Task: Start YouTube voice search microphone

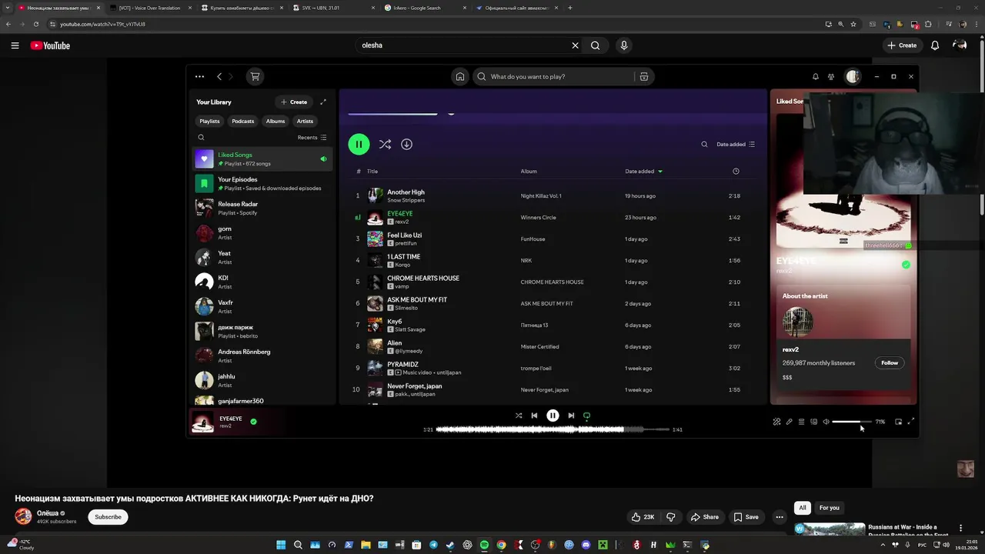Action: point(624,45)
